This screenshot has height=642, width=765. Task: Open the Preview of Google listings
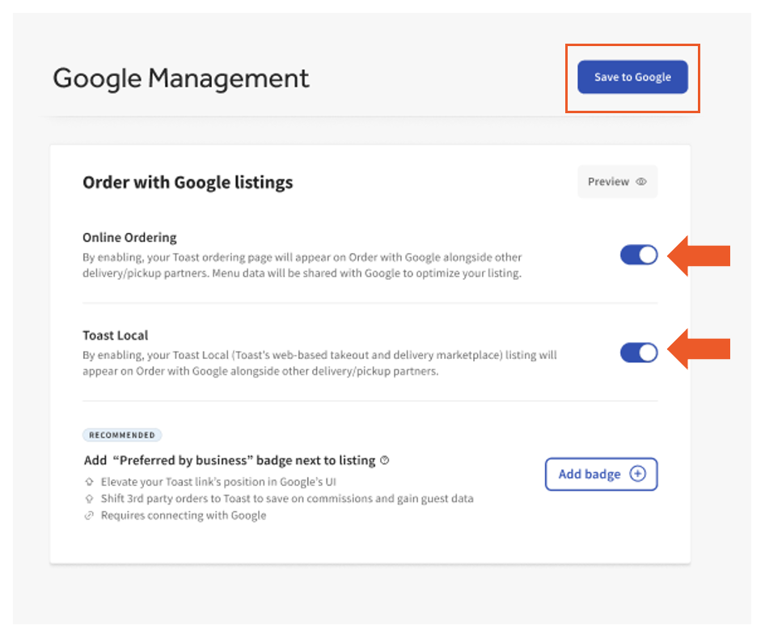(617, 182)
